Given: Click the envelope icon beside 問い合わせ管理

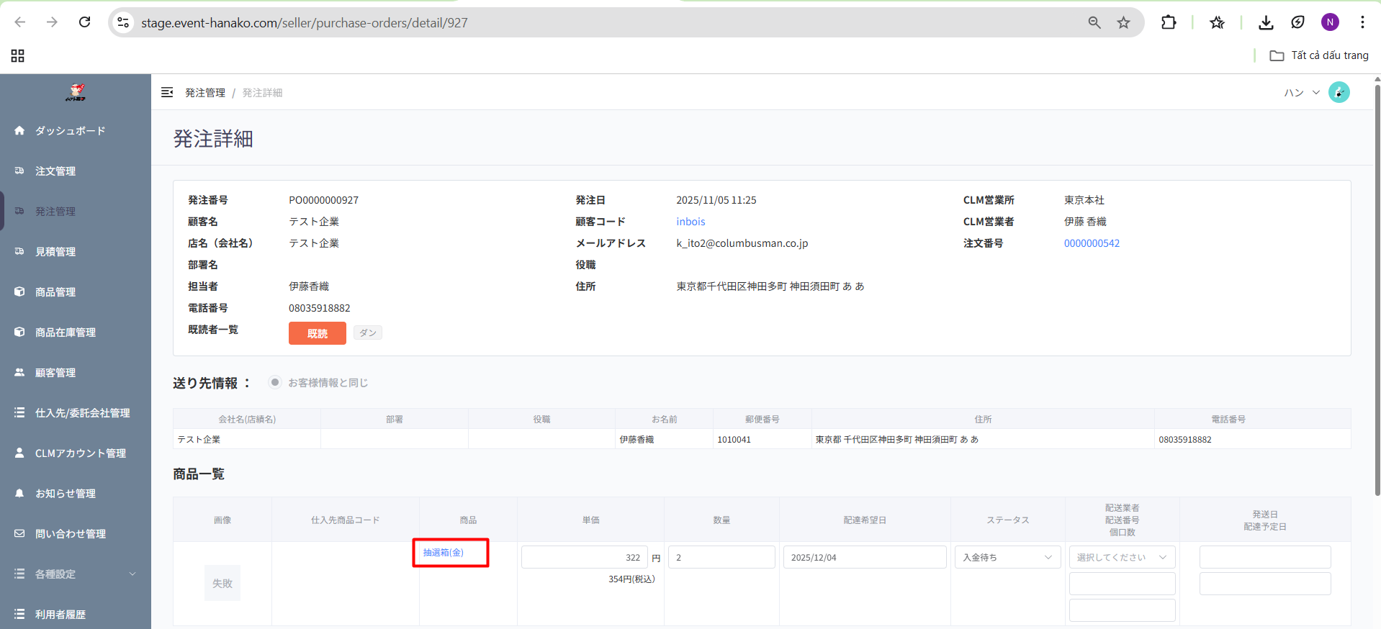Looking at the screenshot, I should (x=19, y=533).
